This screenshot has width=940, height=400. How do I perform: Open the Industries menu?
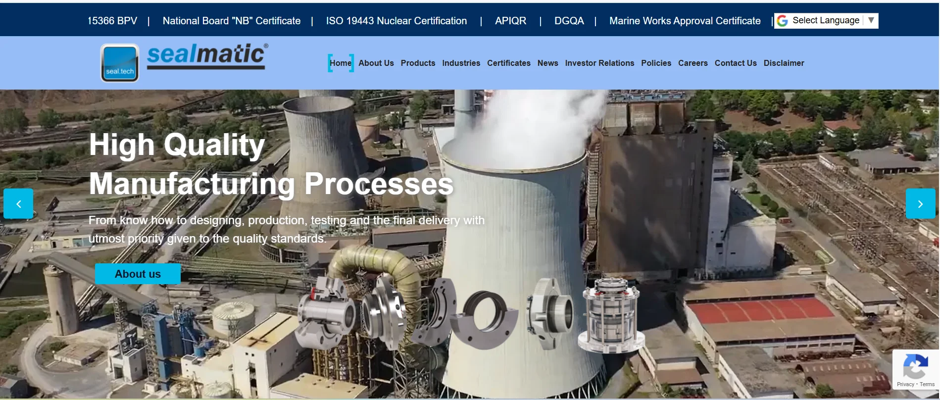point(461,63)
